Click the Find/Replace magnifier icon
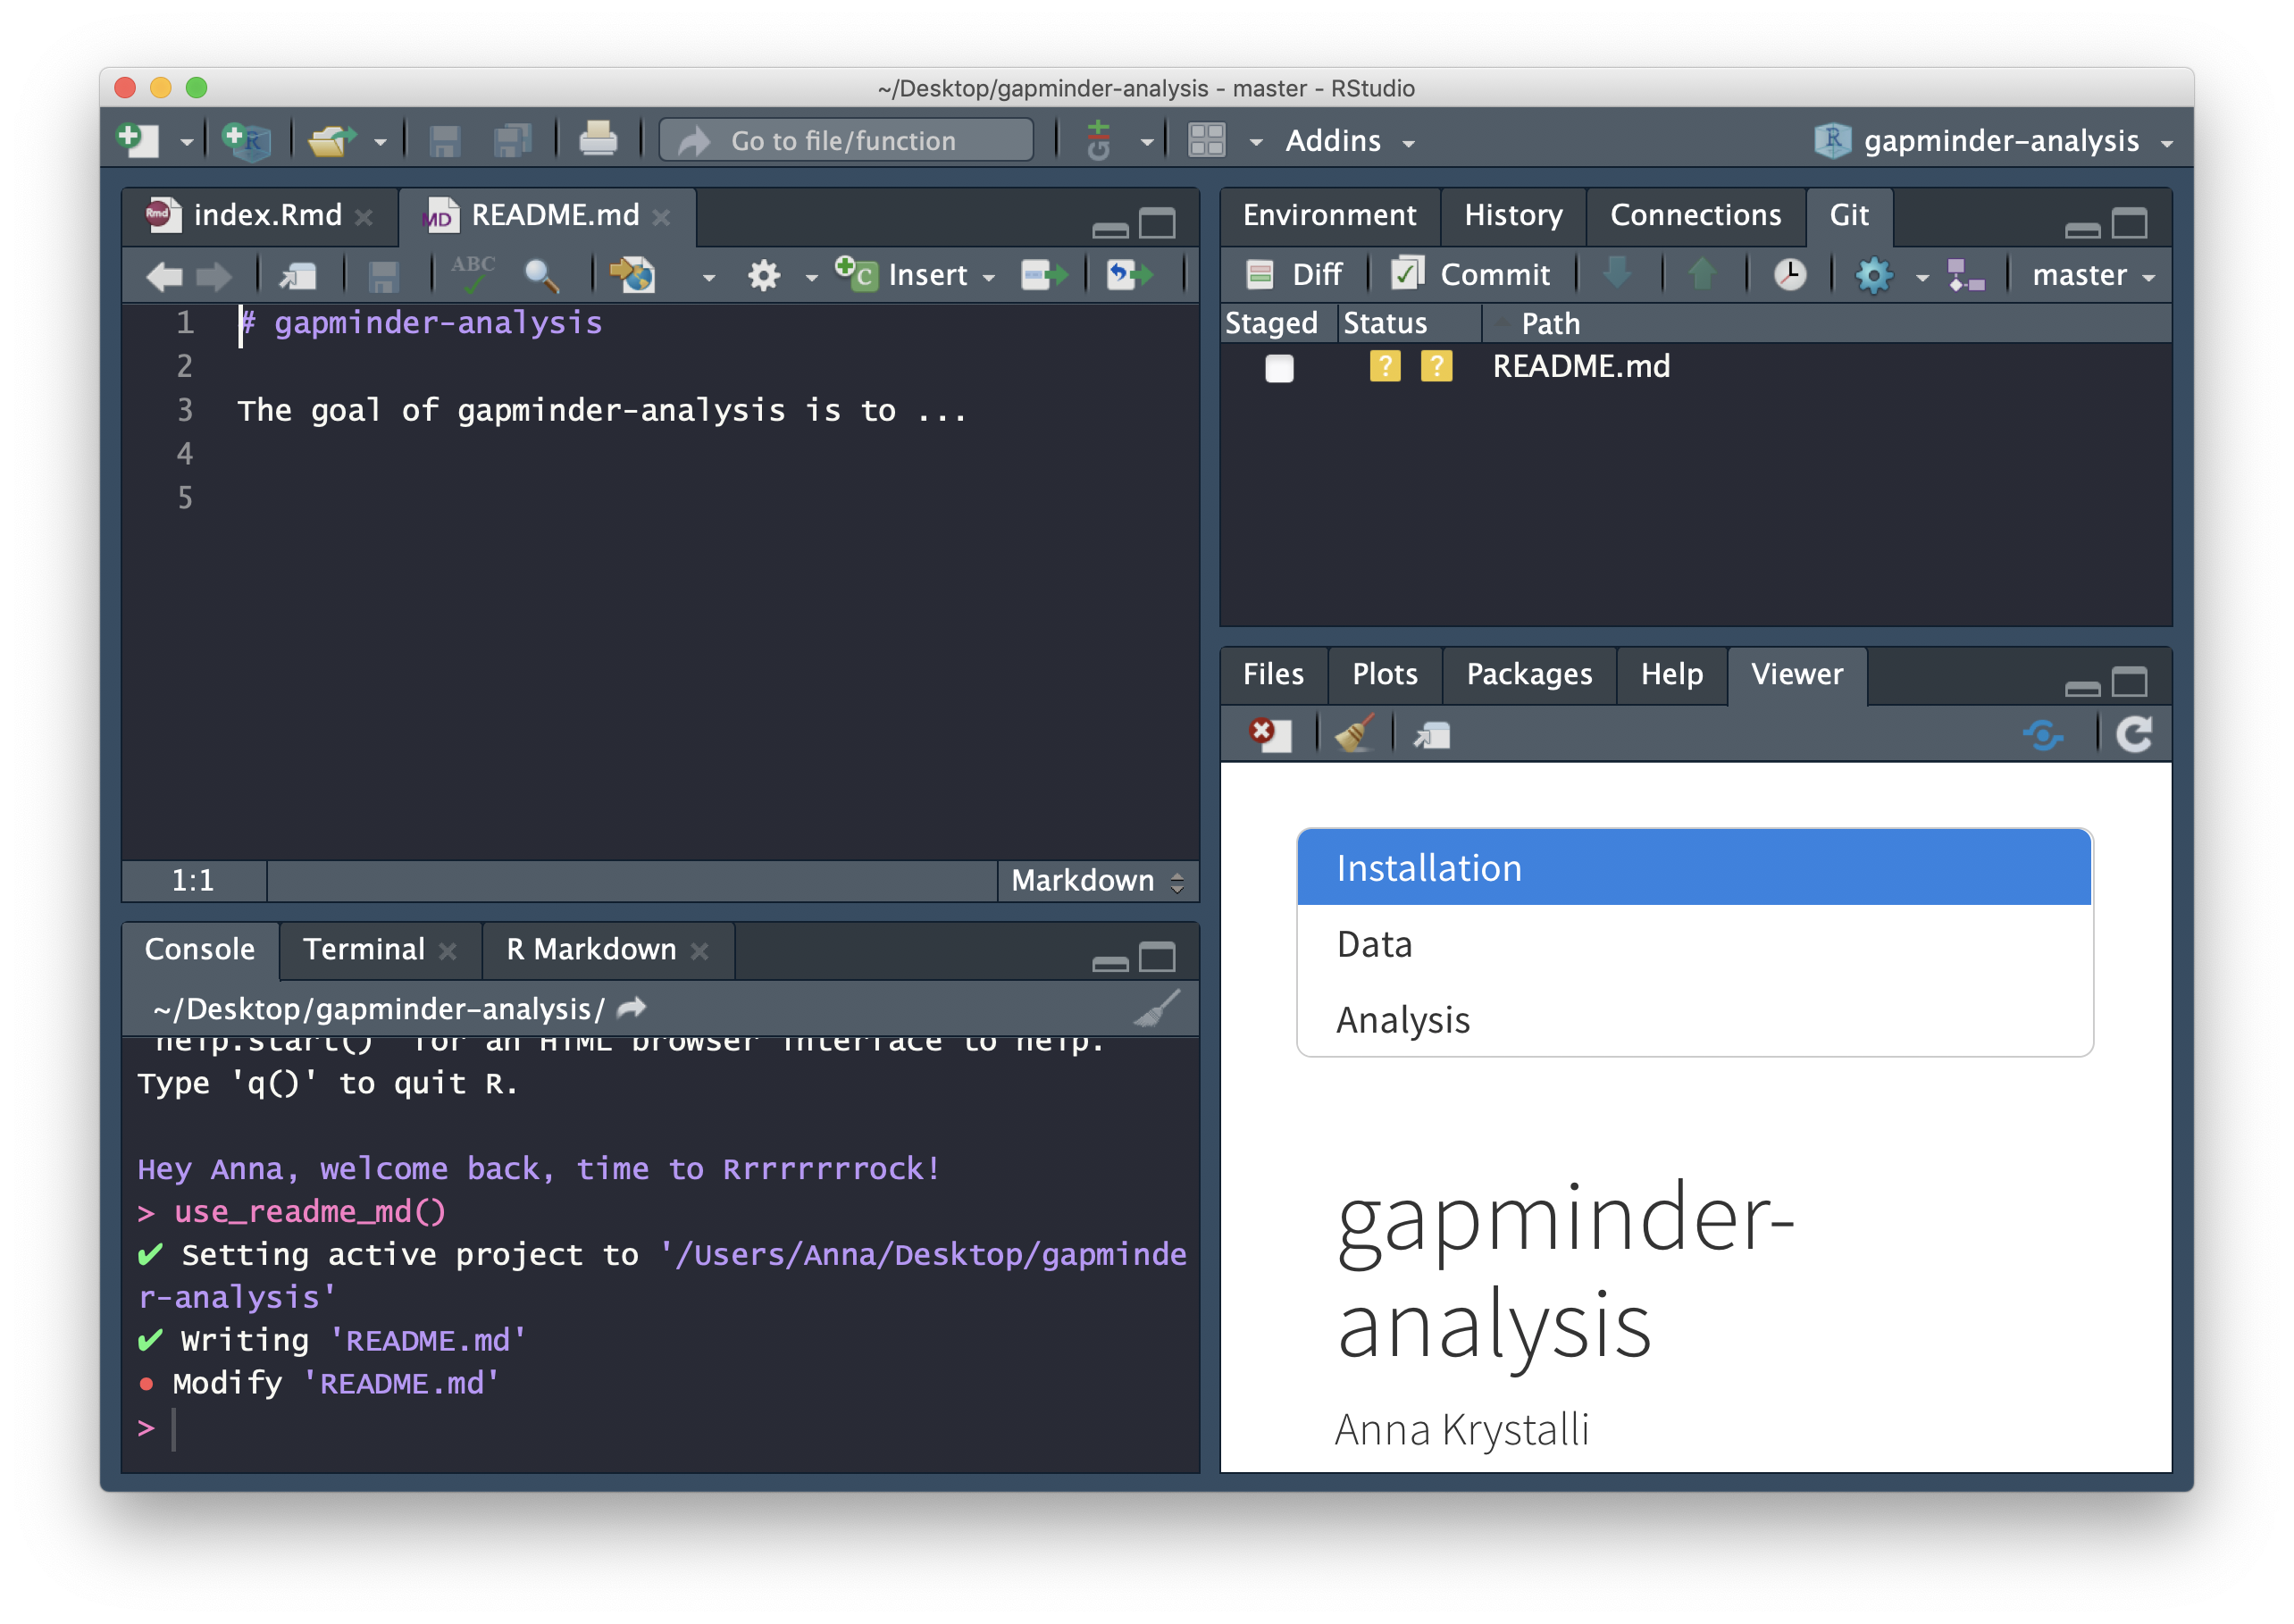Image resolution: width=2294 pixels, height=1624 pixels. pos(541,275)
